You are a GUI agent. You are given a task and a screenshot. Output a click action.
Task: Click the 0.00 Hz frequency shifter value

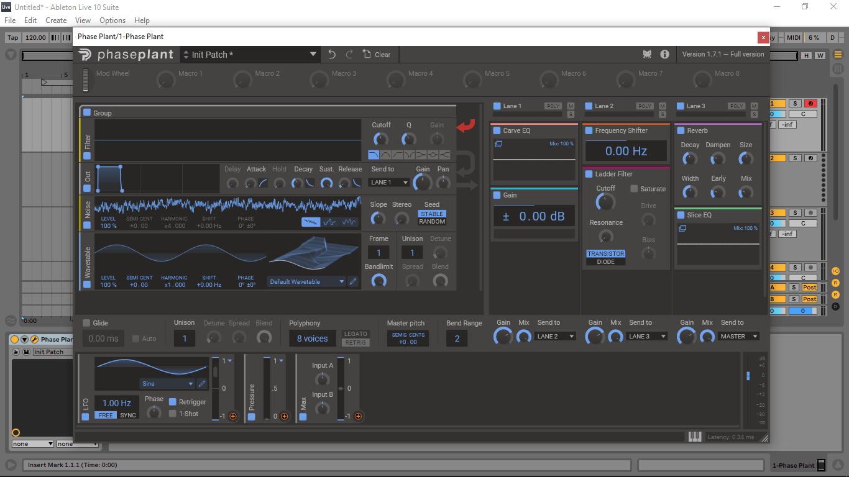(x=626, y=151)
